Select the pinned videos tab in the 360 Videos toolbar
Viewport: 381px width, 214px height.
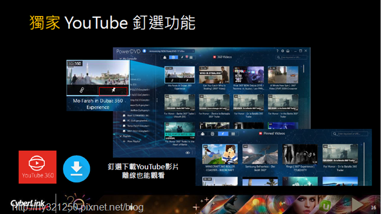[x=182, y=57]
